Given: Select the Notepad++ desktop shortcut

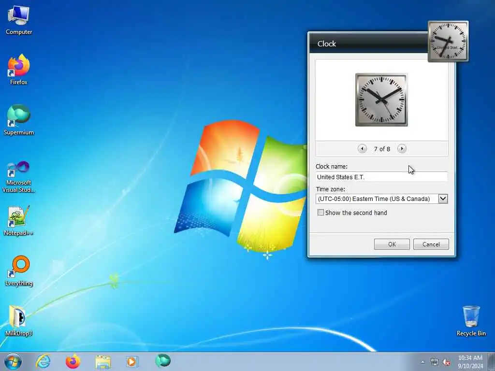Looking at the screenshot, I should pos(19,220).
